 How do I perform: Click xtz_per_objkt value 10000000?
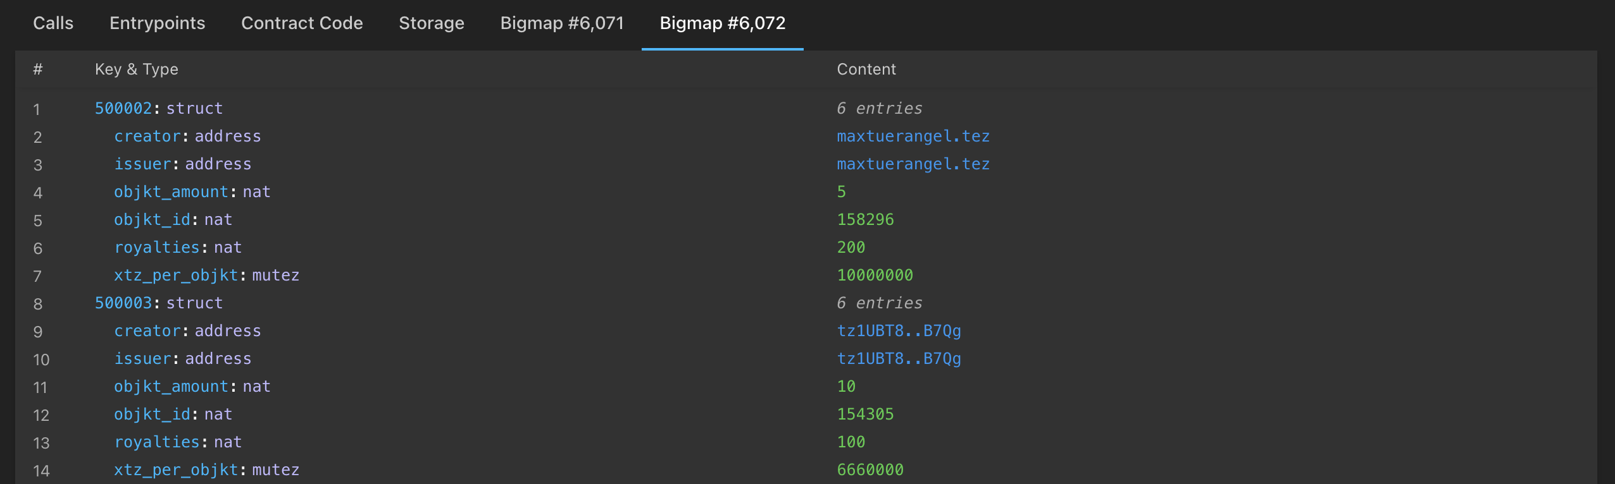click(875, 275)
